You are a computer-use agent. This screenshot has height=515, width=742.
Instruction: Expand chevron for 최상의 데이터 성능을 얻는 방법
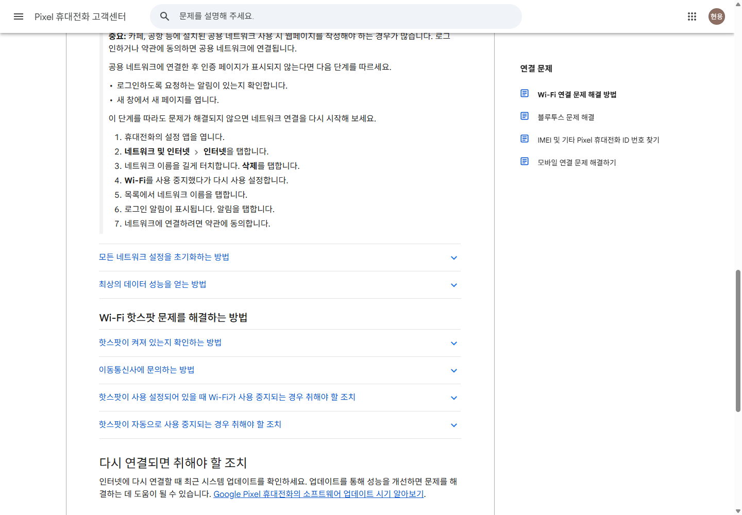tap(454, 285)
